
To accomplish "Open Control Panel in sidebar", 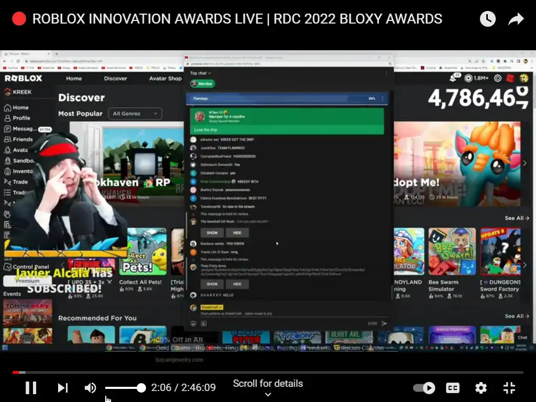I will click(x=27, y=266).
